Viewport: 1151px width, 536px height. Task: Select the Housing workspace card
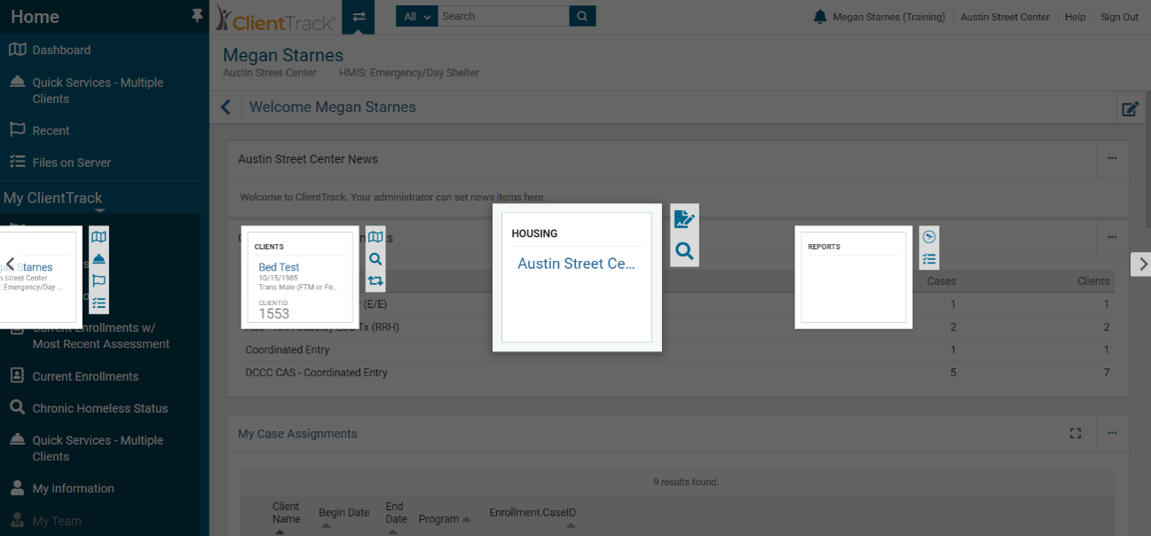[x=576, y=276]
